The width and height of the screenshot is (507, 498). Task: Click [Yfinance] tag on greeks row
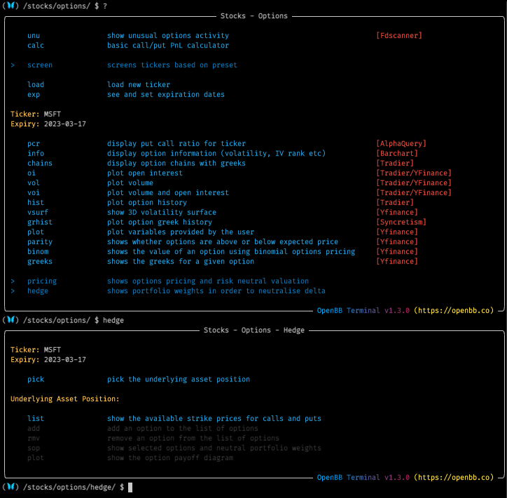[x=397, y=262]
